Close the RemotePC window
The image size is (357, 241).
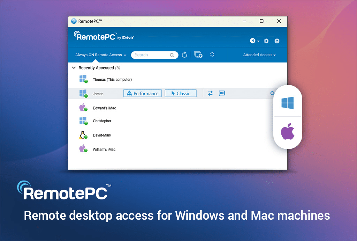[x=279, y=21]
